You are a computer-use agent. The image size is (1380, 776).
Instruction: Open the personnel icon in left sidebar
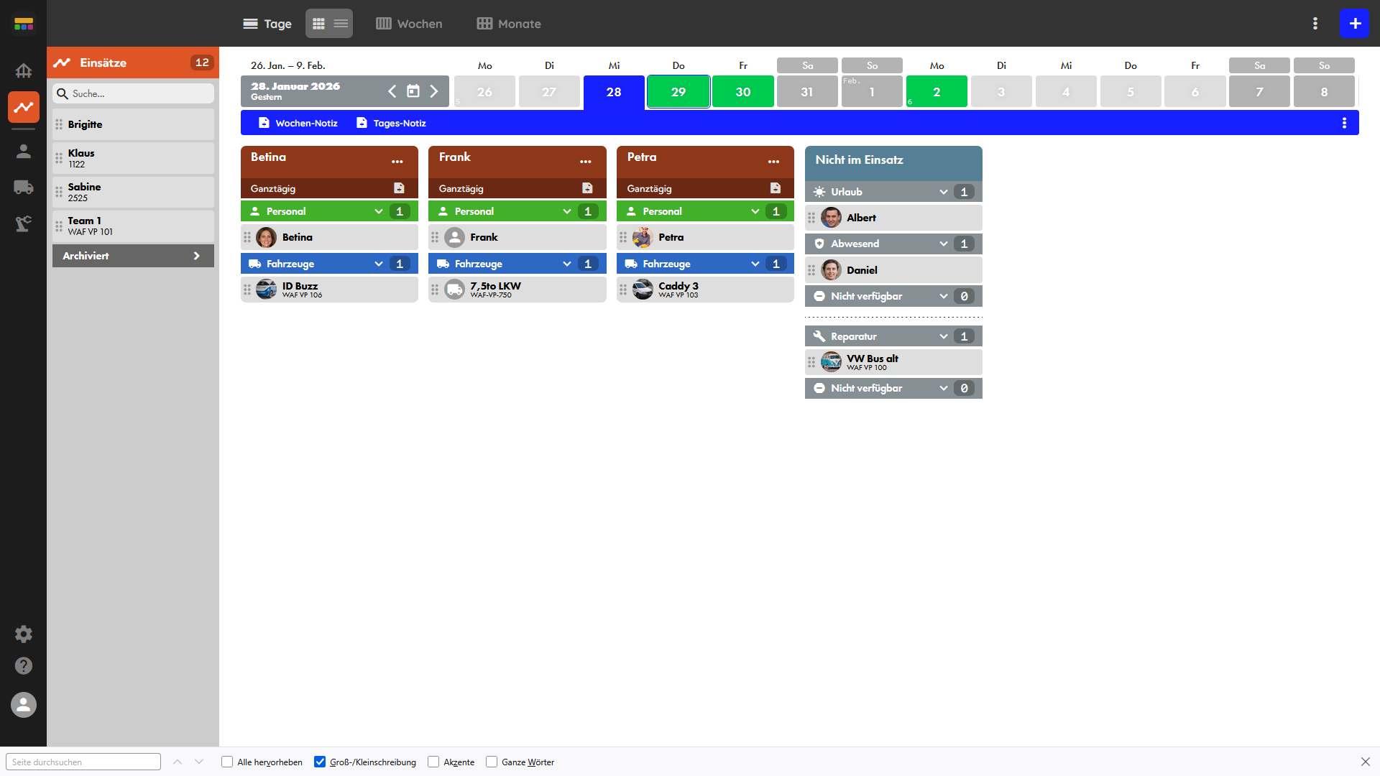coord(24,151)
